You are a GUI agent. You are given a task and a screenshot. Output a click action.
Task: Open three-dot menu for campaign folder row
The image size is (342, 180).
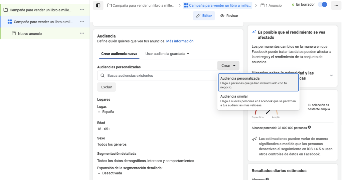[82, 10]
